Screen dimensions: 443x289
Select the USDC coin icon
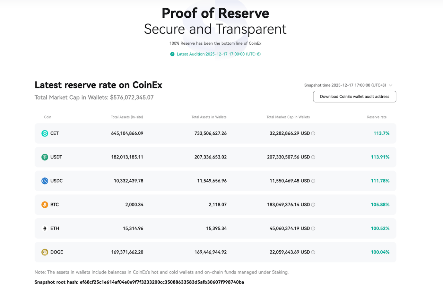point(45,181)
